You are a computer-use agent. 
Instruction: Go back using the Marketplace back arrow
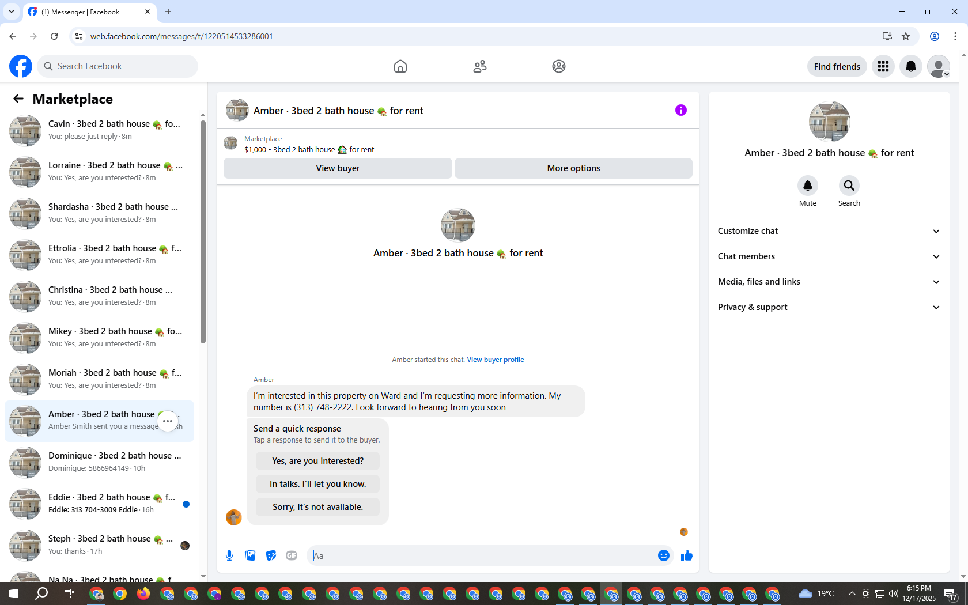18,99
